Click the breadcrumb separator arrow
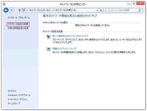 coord(53,10)
